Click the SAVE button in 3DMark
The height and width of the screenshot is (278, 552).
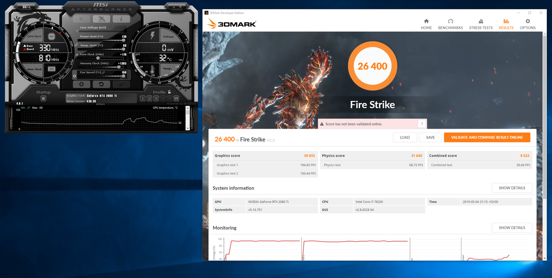[x=430, y=137]
